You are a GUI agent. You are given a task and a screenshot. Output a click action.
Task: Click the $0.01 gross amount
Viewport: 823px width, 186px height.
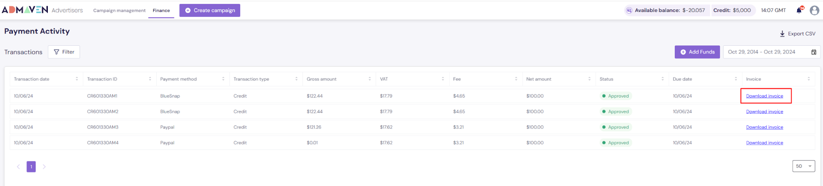(312, 143)
